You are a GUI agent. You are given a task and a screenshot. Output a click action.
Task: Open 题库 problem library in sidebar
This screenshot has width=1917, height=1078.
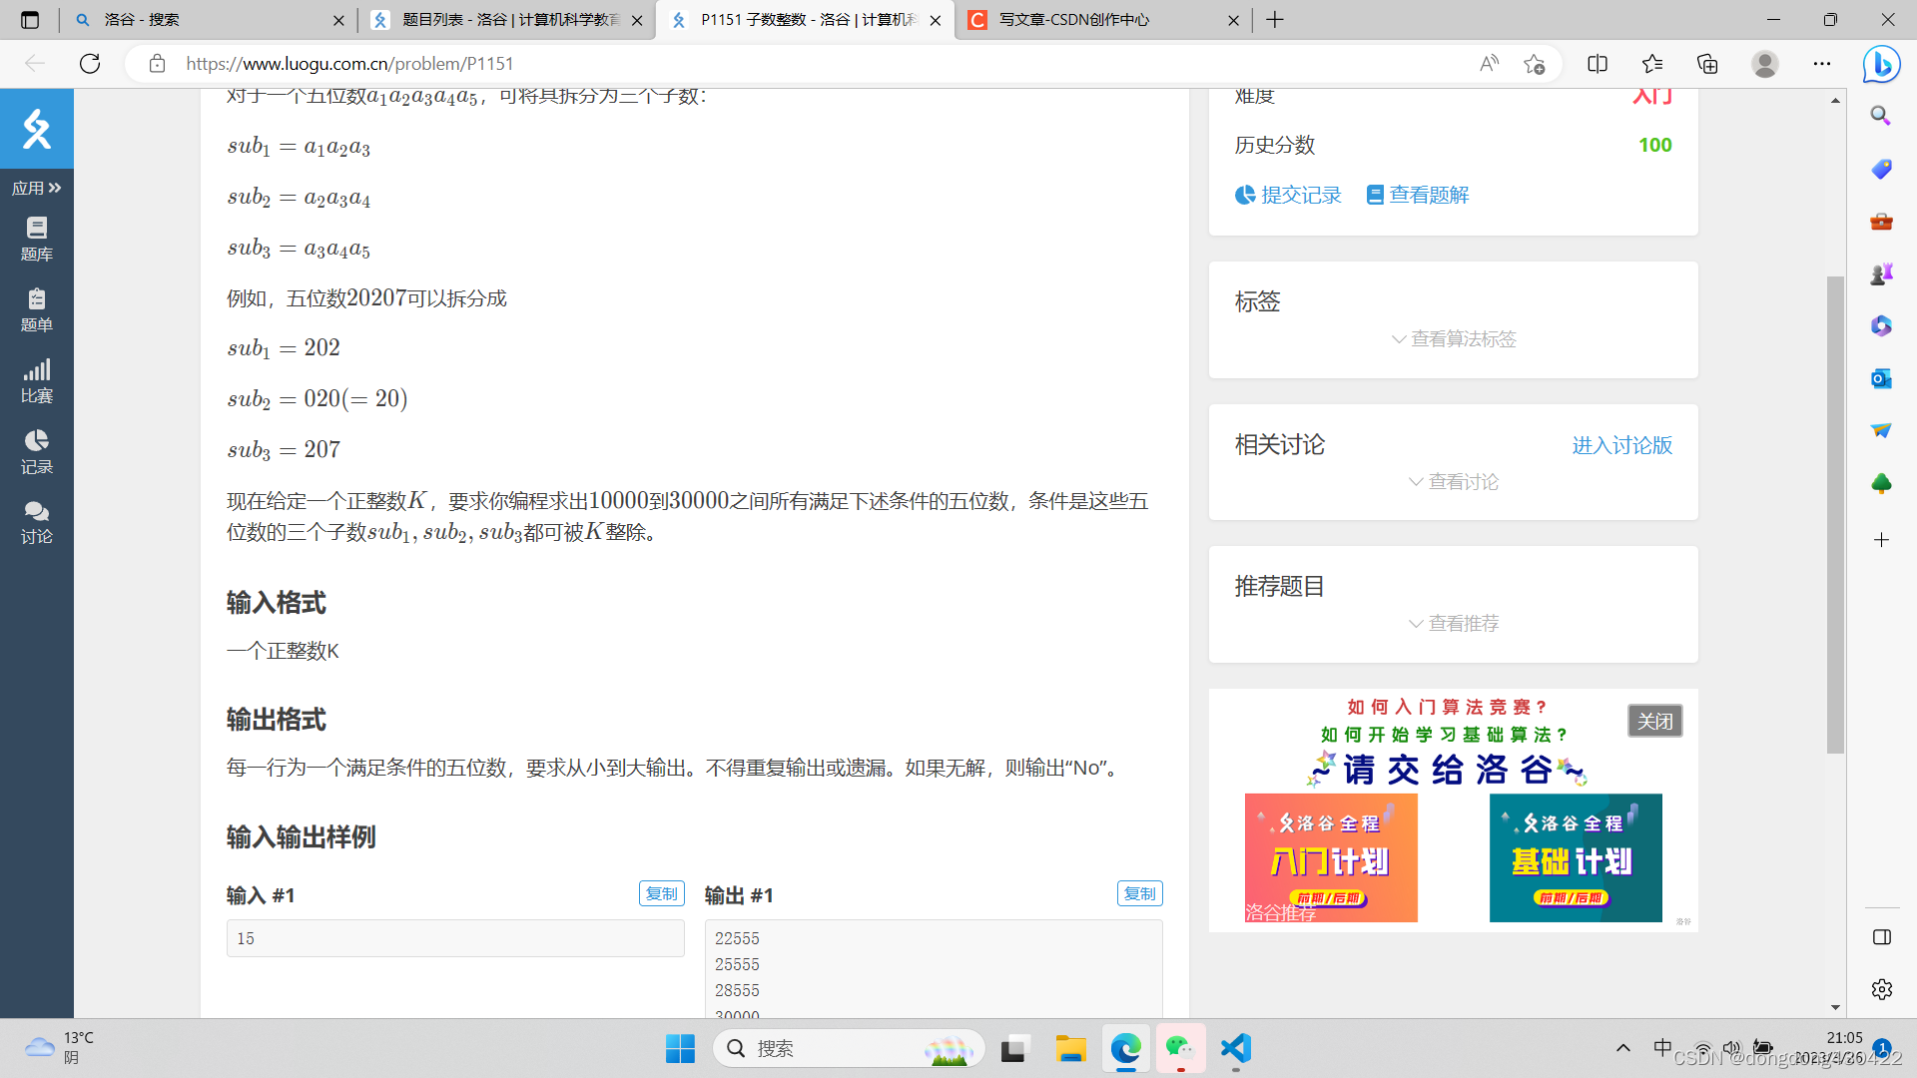pos(37,240)
